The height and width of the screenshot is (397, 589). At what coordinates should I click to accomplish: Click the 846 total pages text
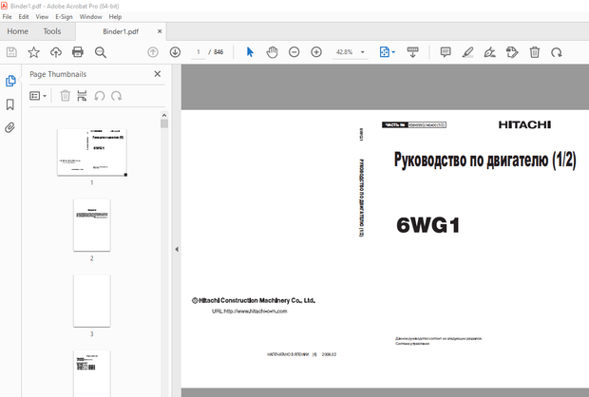pos(218,52)
